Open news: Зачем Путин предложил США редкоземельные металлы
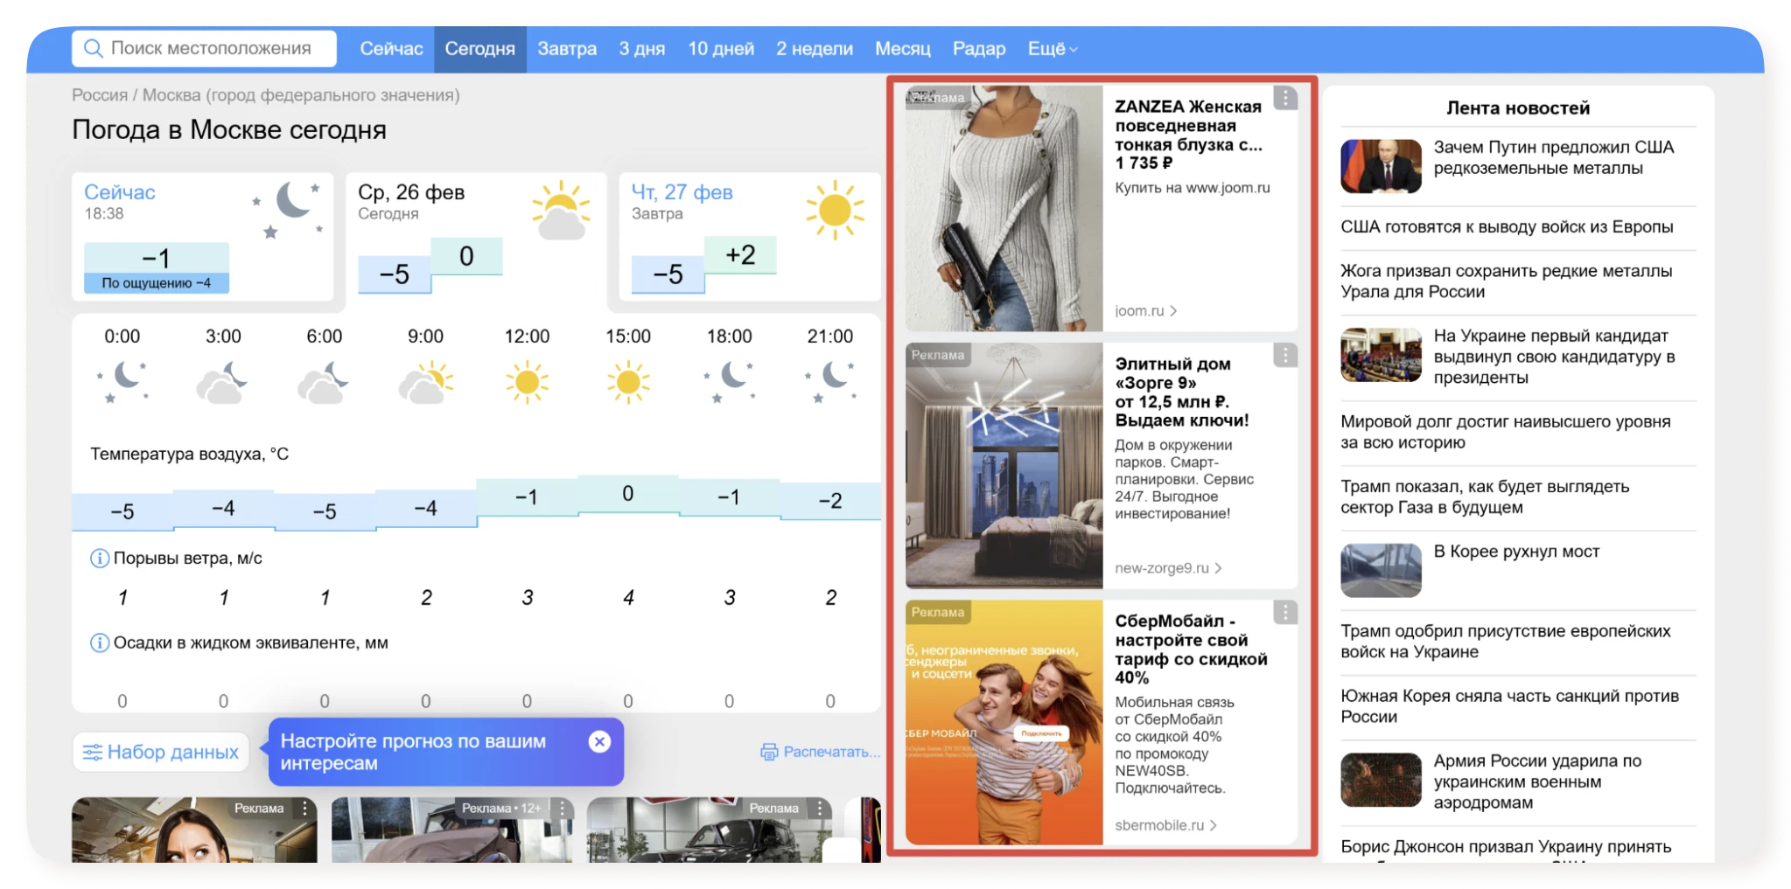This screenshot has width=1791, height=889. click(1554, 158)
